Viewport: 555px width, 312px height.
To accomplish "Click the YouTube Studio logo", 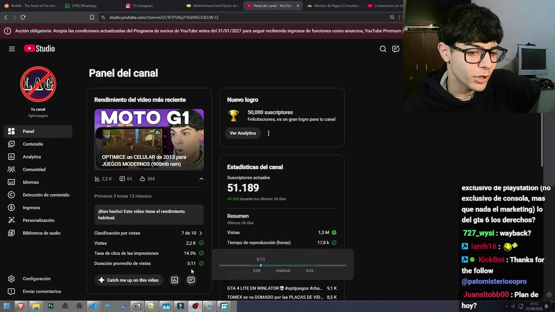I will 39,49.
